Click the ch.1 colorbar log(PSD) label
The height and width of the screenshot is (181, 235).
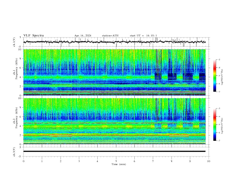pyautogui.click(x=222, y=77)
